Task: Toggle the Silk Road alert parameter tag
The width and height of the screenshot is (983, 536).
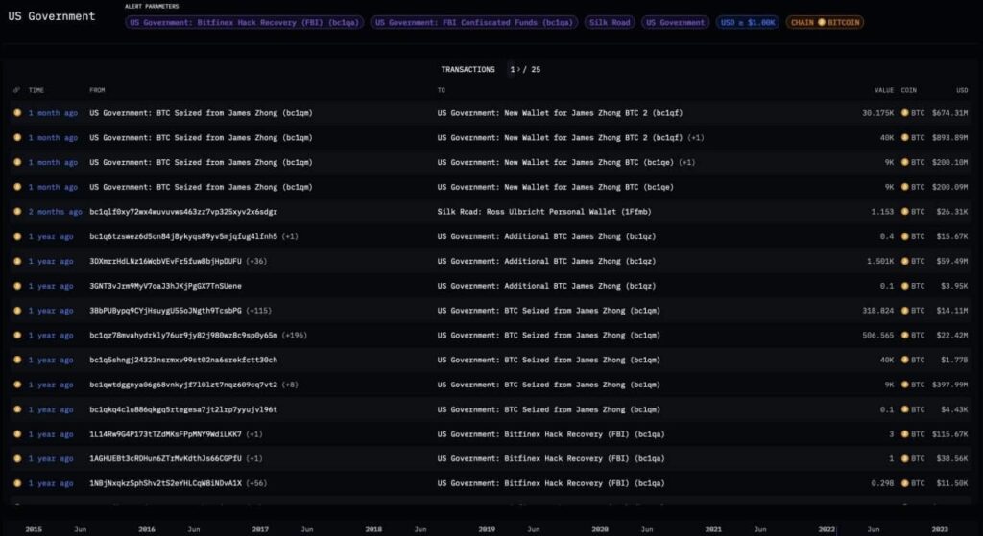Action: click(x=610, y=22)
